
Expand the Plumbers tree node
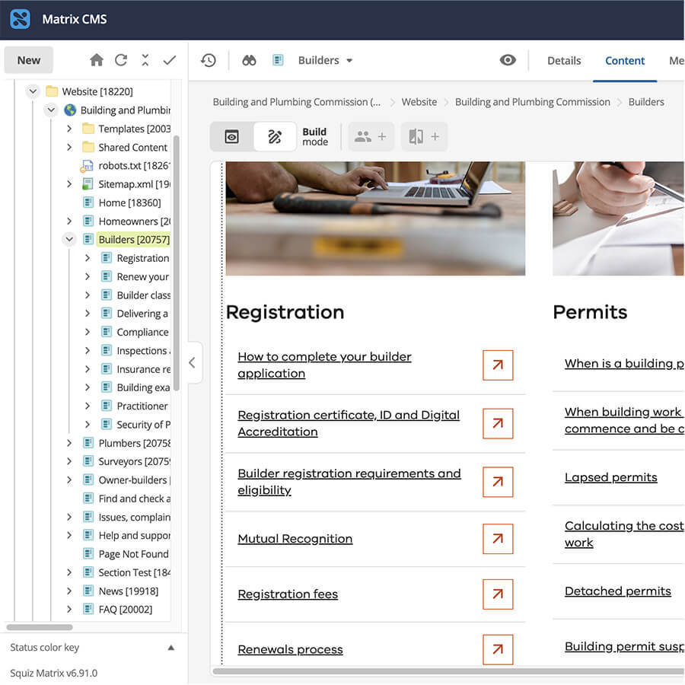click(x=69, y=443)
